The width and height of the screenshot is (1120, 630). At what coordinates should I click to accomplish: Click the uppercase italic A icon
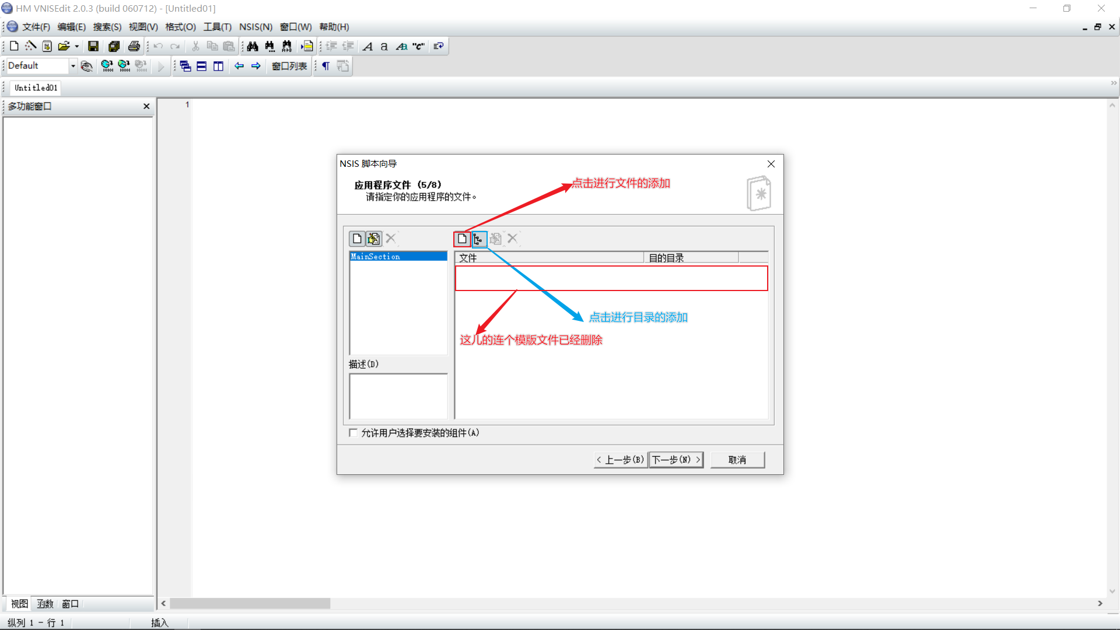tap(367, 46)
